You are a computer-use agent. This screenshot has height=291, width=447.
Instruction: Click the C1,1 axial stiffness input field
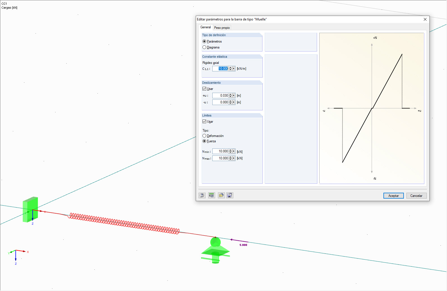pyautogui.click(x=220, y=69)
